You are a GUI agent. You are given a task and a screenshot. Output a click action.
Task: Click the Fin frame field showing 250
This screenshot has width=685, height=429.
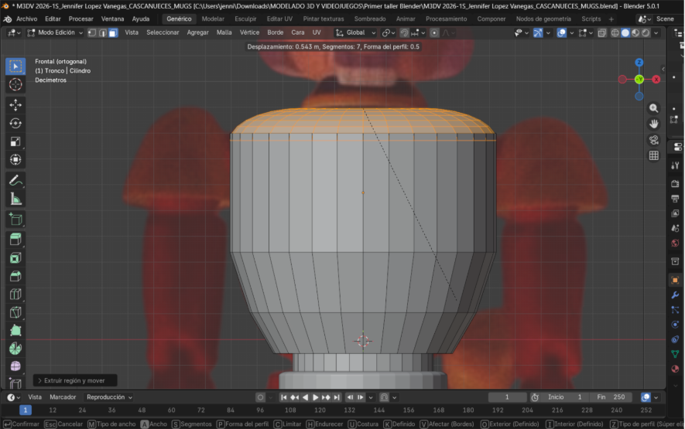point(610,397)
